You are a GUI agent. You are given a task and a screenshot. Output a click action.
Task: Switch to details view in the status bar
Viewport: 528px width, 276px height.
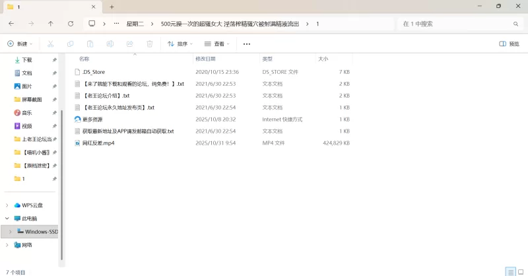click(x=510, y=271)
